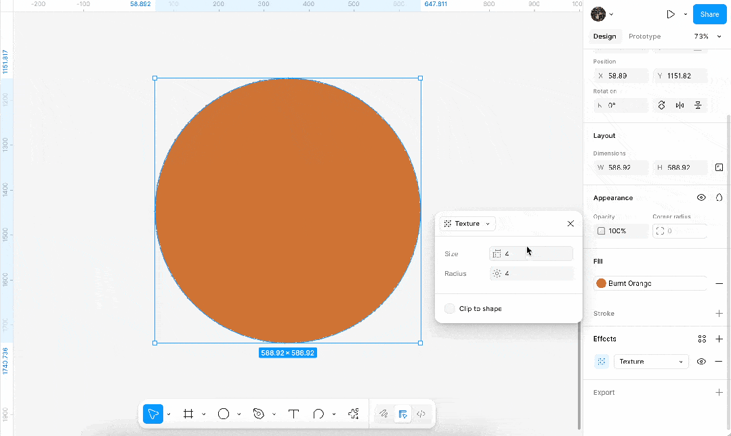Click the rotation angle field
Viewport: 731px width, 436px height.
coord(621,105)
